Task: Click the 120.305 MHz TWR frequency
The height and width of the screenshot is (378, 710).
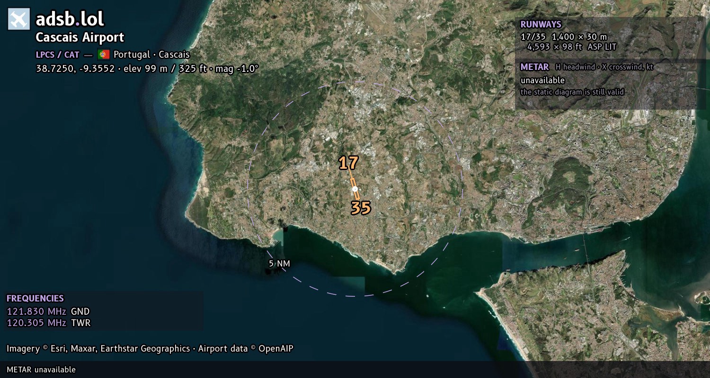Action: (x=48, y=323)
